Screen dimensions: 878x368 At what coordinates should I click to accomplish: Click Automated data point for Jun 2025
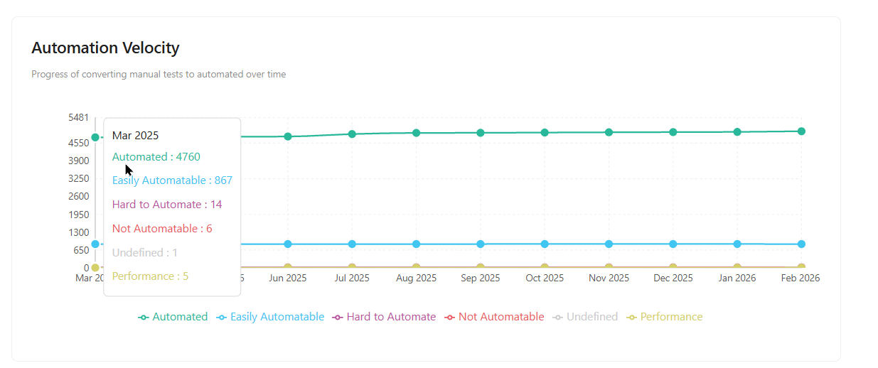pos(288,136)
